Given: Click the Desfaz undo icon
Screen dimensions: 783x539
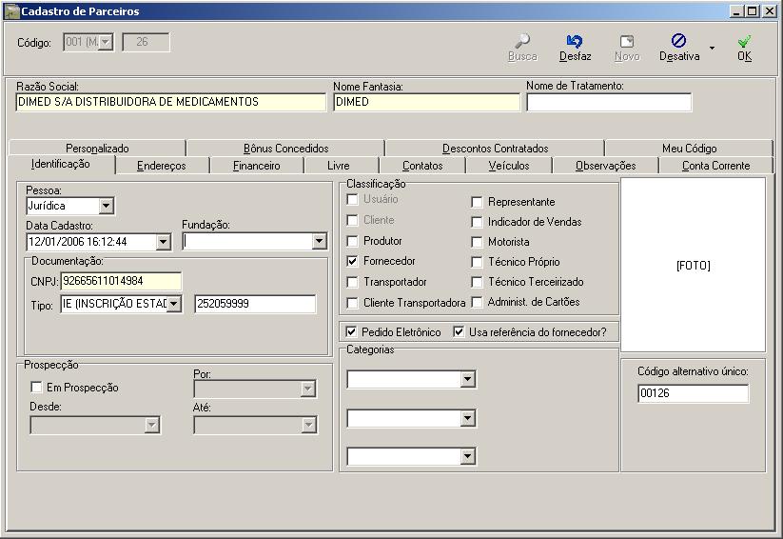Looking at the screenshot, I should [575, 41].
